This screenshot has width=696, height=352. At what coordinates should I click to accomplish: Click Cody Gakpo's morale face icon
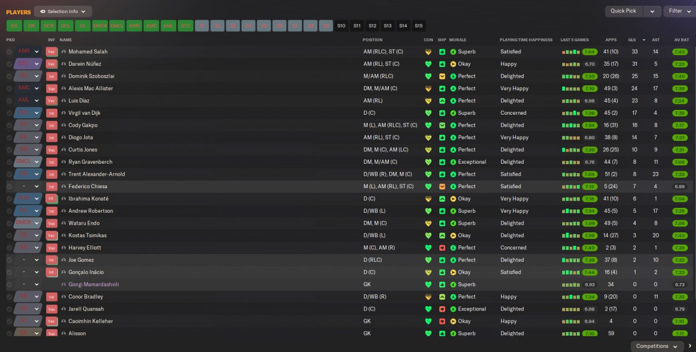click(x=453, y=125)
